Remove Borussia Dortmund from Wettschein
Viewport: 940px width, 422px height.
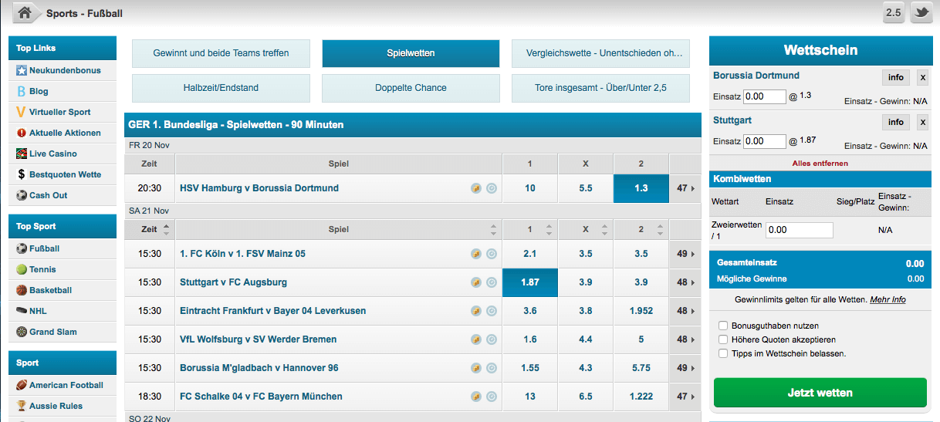point(923,77)
